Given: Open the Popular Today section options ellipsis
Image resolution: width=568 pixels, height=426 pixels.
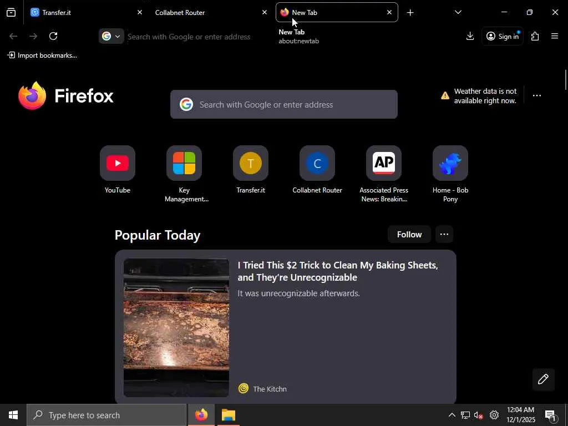Looking at the screenshot, I should tap(444, 235).
